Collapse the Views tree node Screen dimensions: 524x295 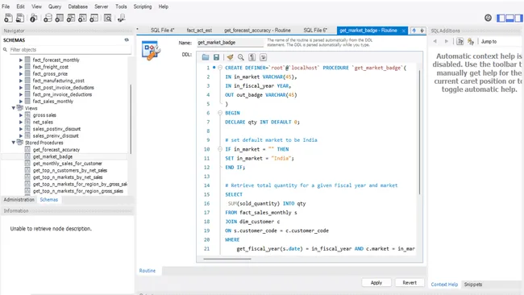point(14,108)
